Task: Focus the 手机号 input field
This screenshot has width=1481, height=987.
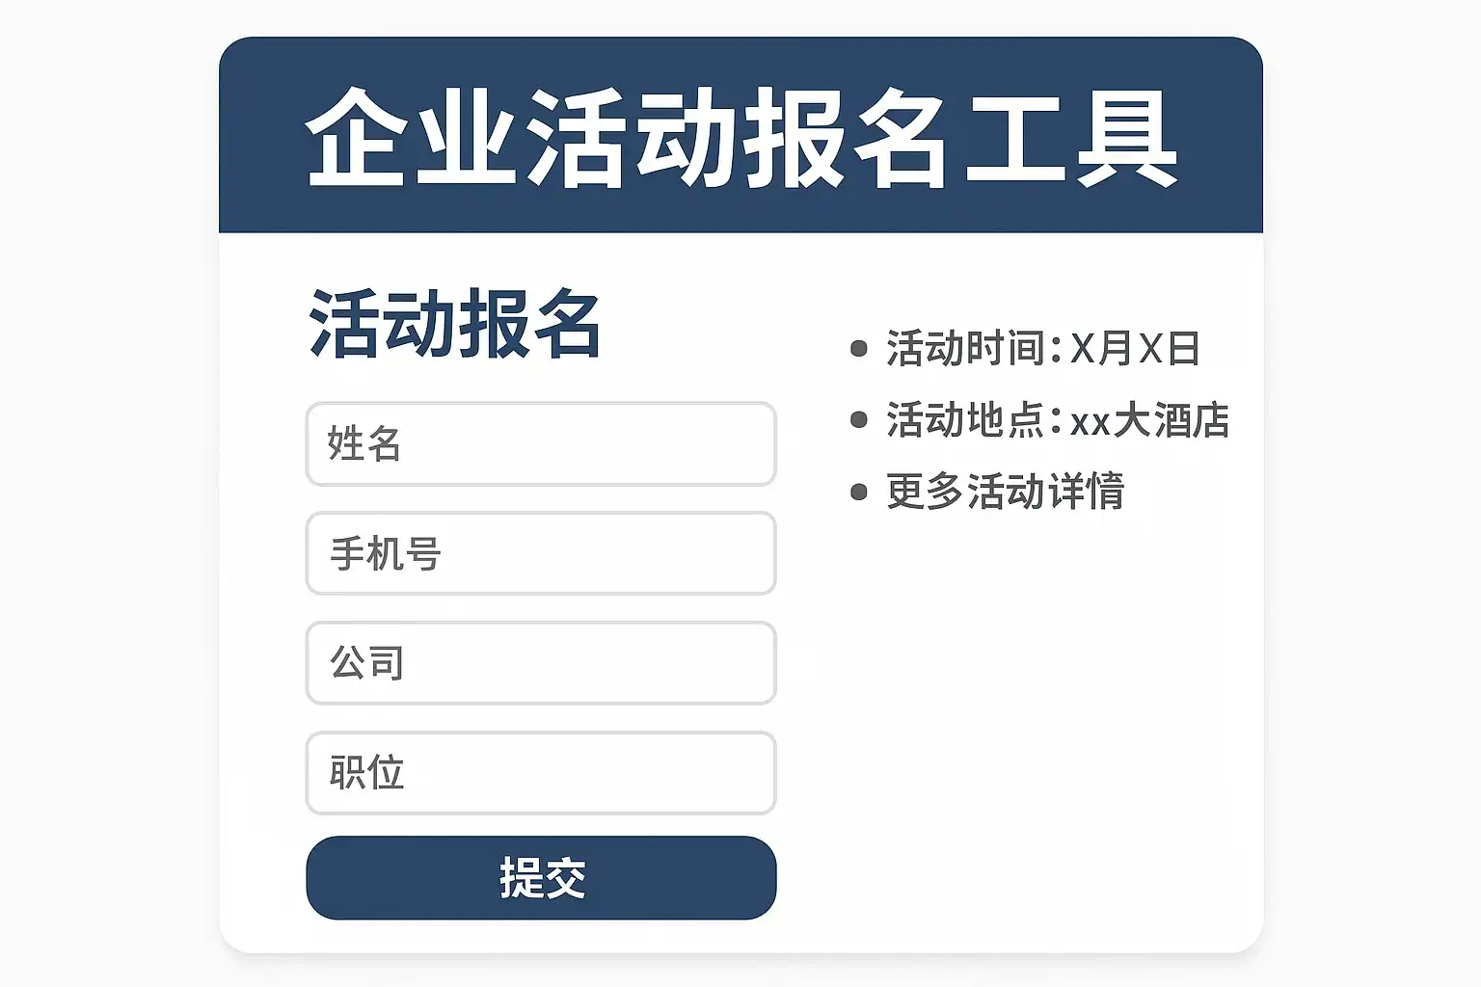Action: pyautogui.click(x=540, y=553)
